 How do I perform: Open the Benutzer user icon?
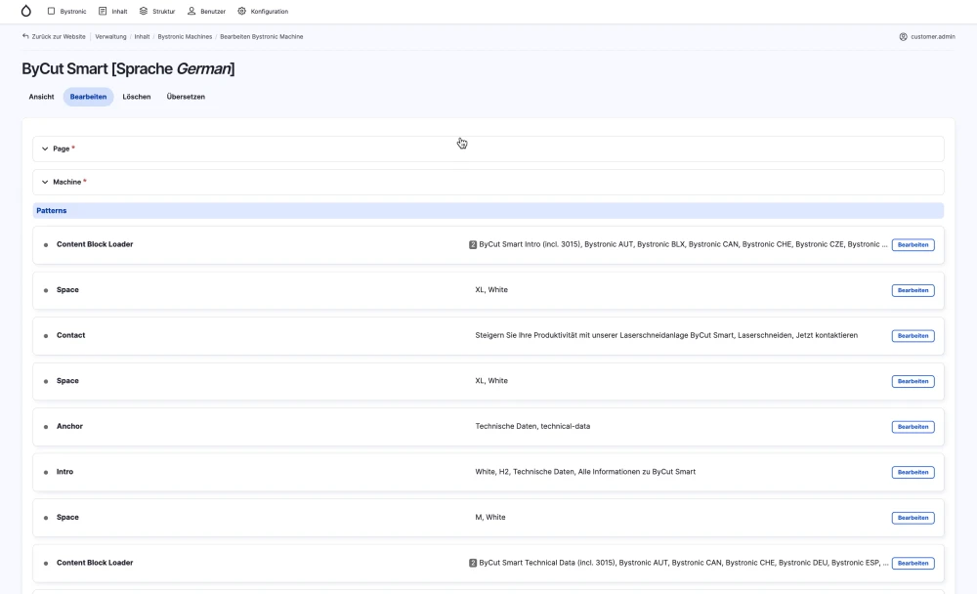coord(191,12)
